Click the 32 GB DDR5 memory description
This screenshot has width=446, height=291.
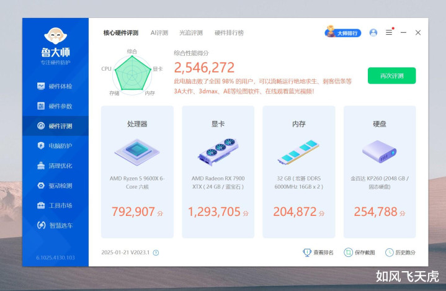click(x=298, y=182)
